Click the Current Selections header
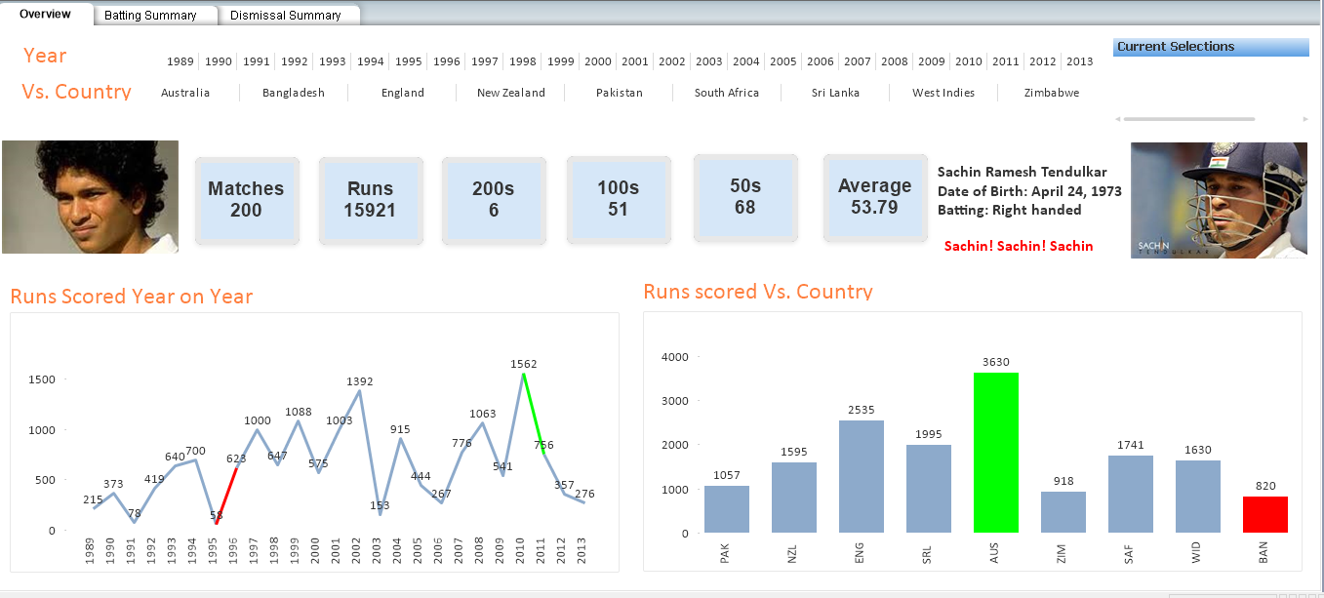 [1210, 47]
